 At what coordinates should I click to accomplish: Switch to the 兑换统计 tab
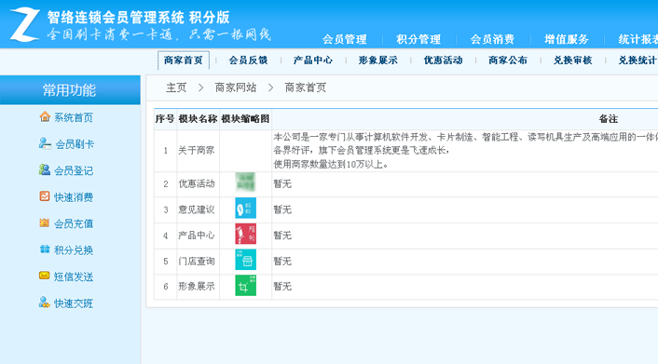637,61
